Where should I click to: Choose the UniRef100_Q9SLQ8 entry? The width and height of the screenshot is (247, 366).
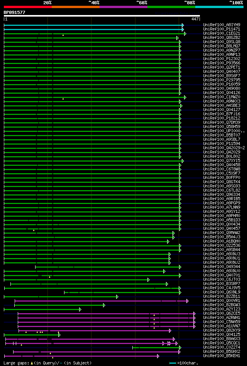(222, 42)
